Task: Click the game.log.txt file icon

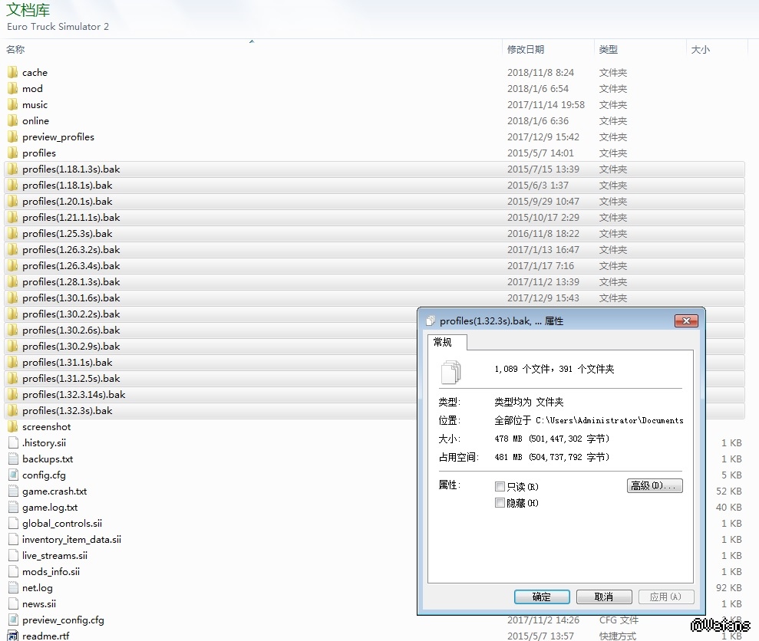Action: pos(13,508)
